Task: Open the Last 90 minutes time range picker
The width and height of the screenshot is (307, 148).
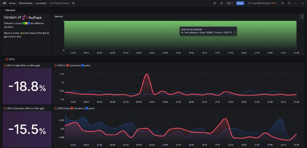Action: pyautogui.click(x=263, y=3)
